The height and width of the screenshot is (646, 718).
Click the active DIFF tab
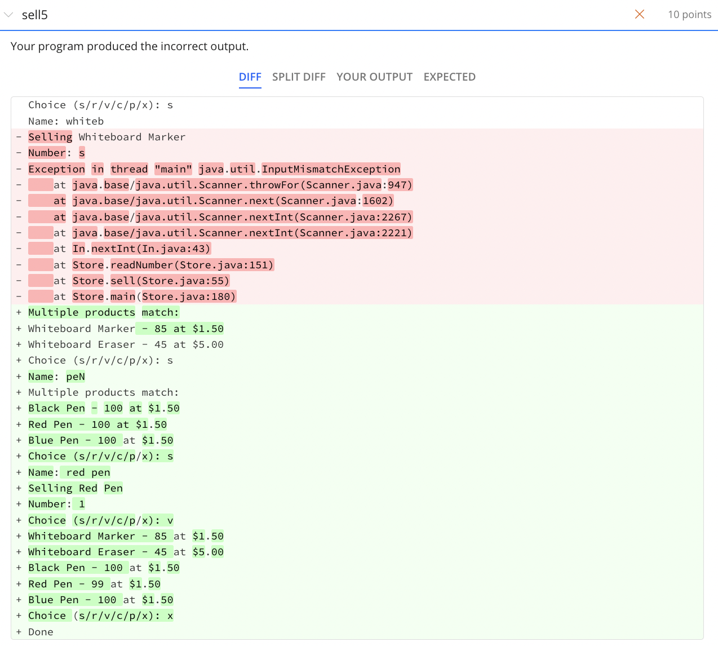pyautogui.click(x=250, y=77)
